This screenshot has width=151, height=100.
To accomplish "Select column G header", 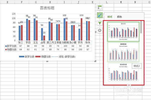I will click(36, 2).
